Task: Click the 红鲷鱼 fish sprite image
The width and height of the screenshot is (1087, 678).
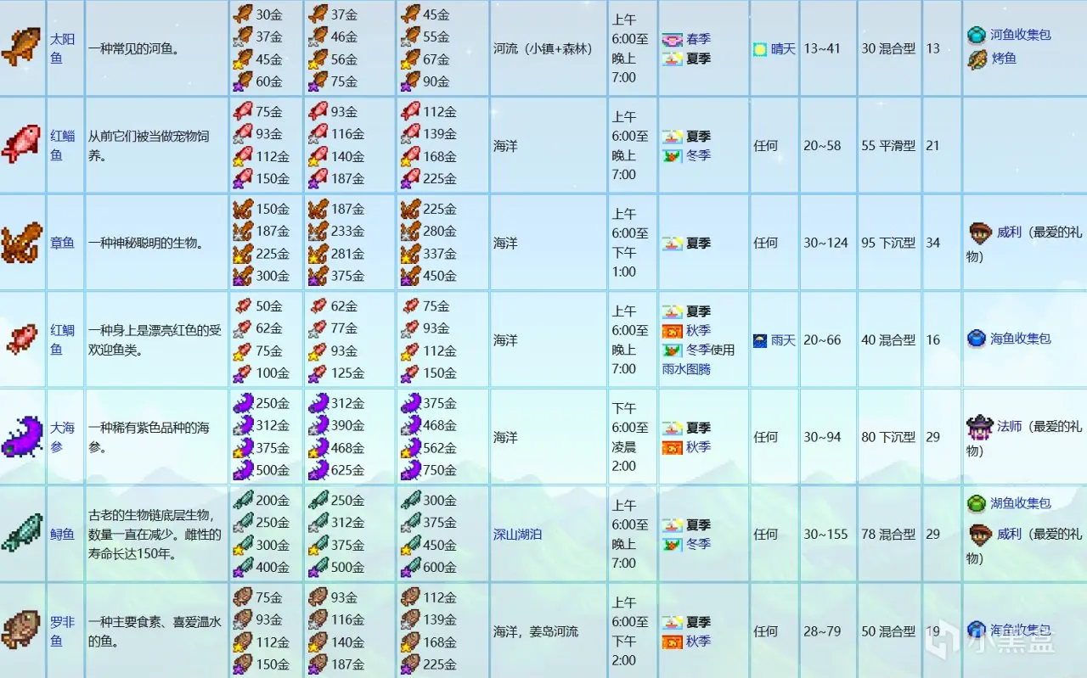Action: point(21,339)
